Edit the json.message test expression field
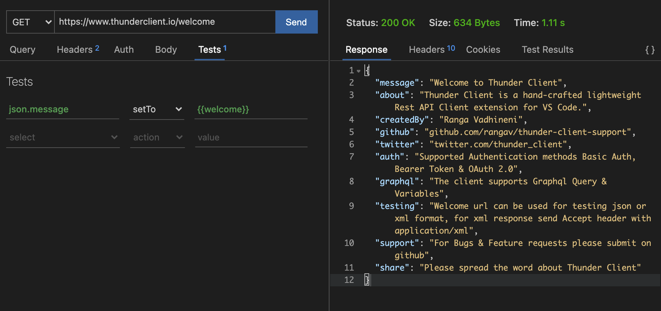The image size is (661, 311). (63, 109)
